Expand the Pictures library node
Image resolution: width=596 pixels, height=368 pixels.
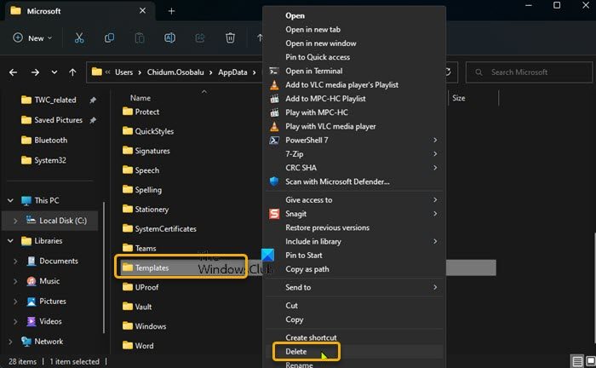click(x=15, y=302)
